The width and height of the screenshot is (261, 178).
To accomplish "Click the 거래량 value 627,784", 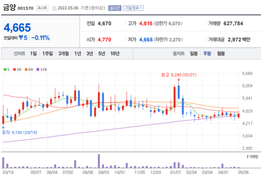I will pyautogui.click(x=233, y=23).
